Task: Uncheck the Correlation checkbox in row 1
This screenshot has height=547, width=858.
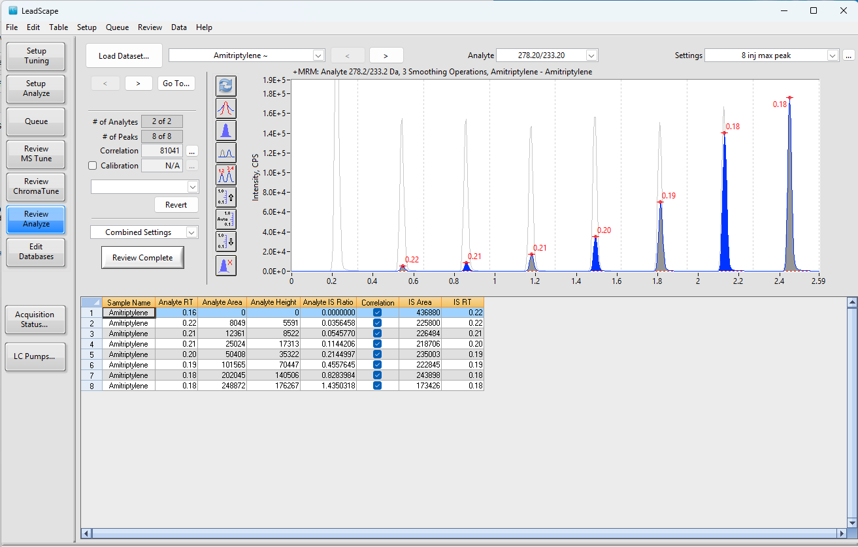Action: click(x=378, y=313)
